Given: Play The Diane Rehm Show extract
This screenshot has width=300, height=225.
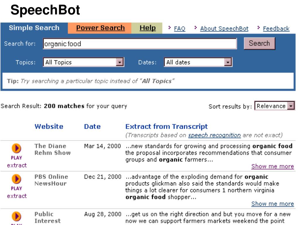Looking at the screenshot, I should point(16,148).
